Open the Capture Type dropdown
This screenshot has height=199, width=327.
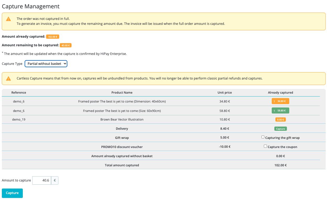[46, 64]
